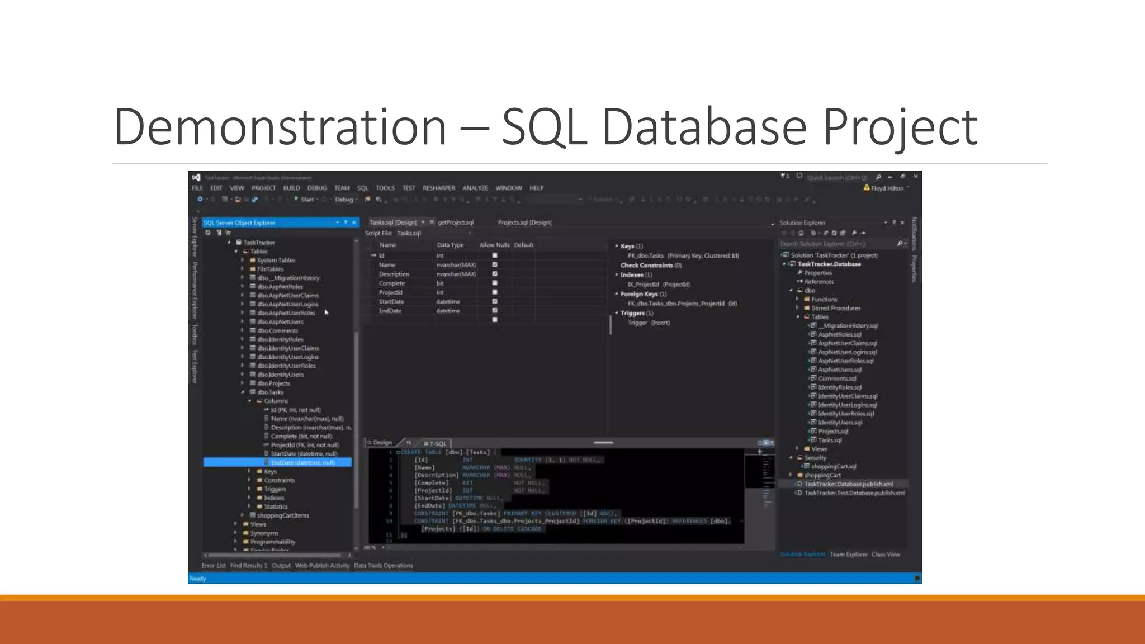Open the BUILD menu
Image resolution: width=1145 pixels, height=644 pixels.
pyautogui.click(x=291, y=188)
